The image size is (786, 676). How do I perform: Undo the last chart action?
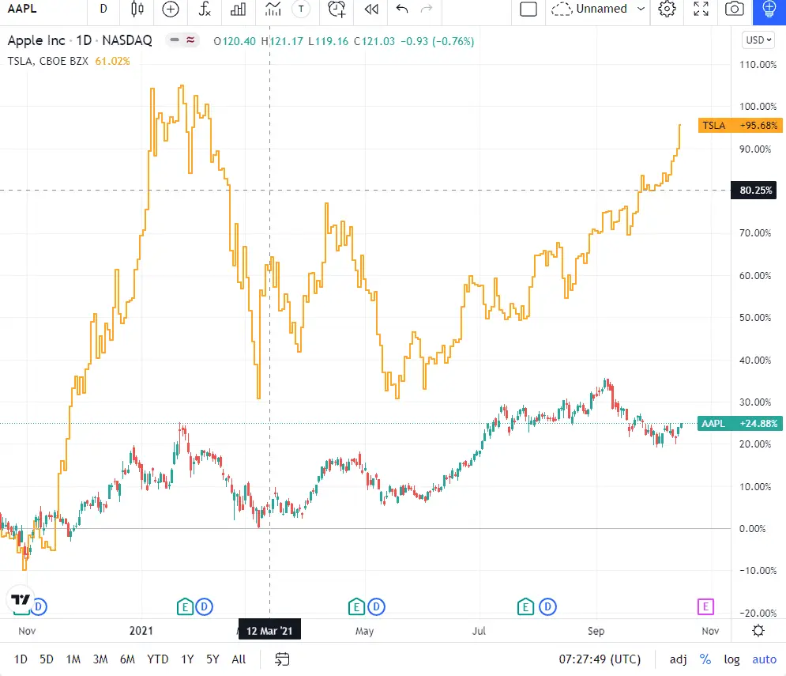pos(402,9)
